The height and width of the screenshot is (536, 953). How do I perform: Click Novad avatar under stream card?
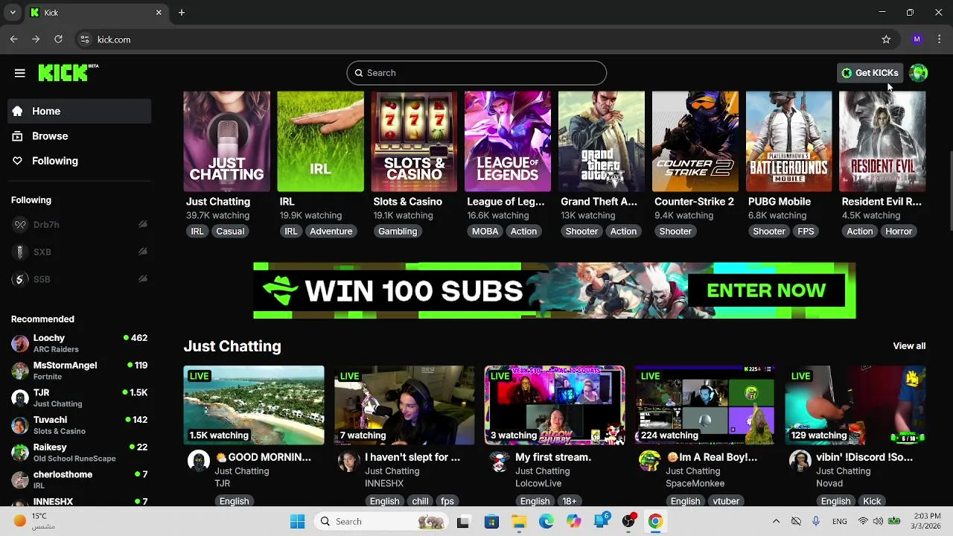click(x=800, y=462)
